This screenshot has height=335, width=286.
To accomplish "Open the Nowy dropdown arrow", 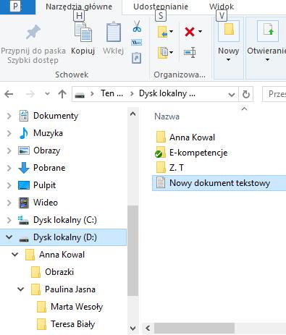I will 228,59.
